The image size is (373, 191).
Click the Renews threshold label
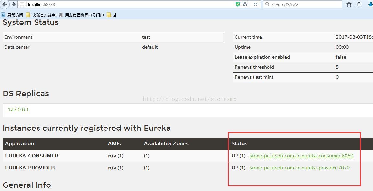(254, 67)
